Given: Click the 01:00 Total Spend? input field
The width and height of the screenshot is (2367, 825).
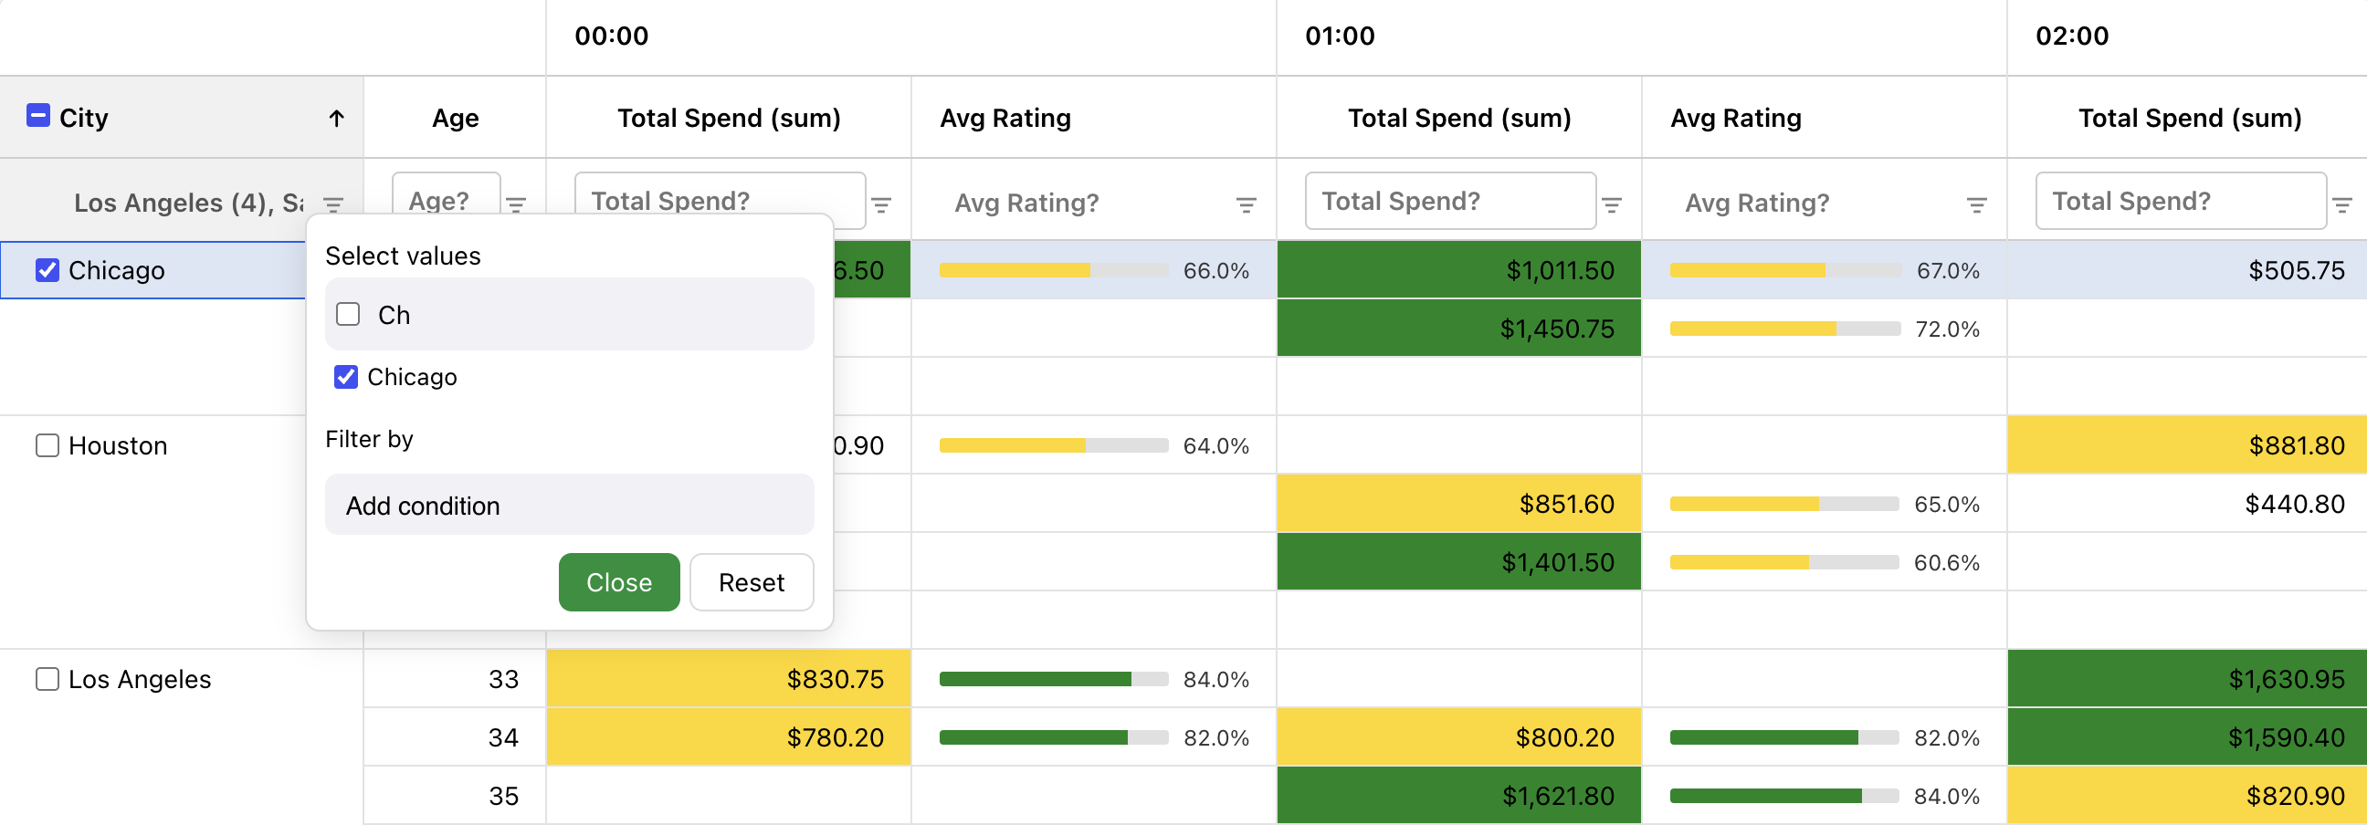Looking at the screenshot, I should tap(1450, 200).
